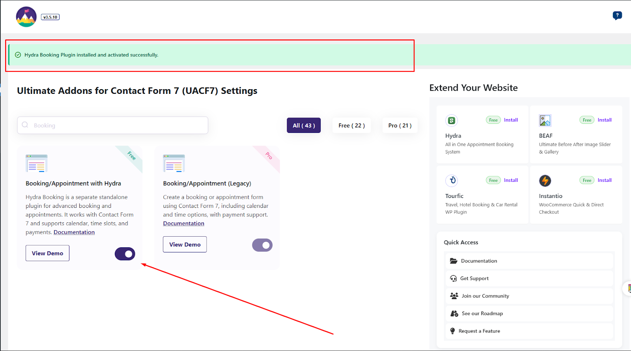This screenshot has width=631, height=351.
Task: Open Documentation link in Hydra card
Action: 74,232
